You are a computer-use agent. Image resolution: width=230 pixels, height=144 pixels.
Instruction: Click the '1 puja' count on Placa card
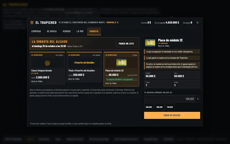[135, 55]
